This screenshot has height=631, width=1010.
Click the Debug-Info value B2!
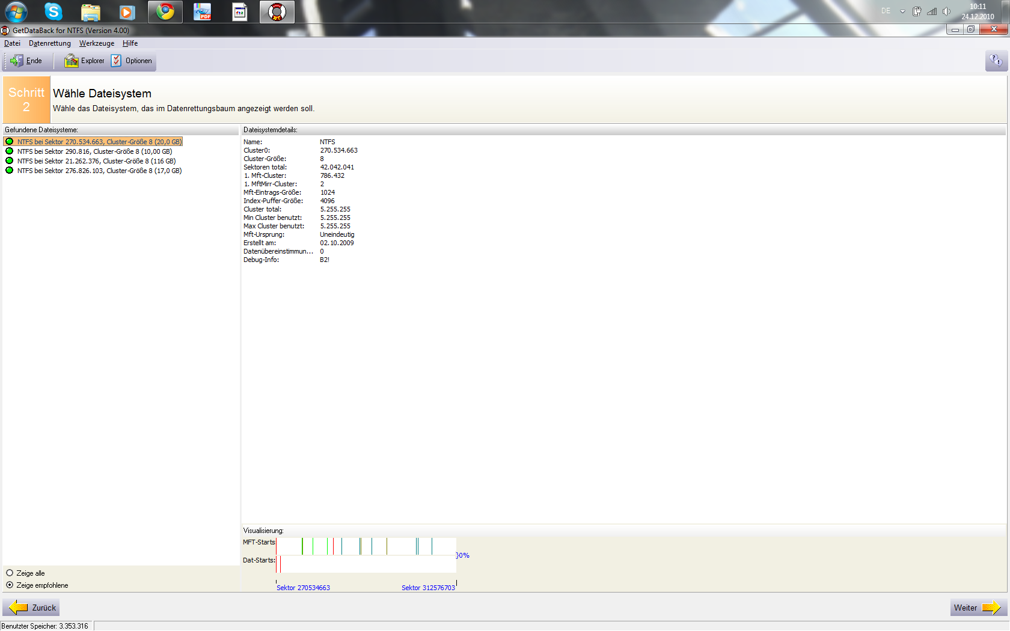pyautogui.click(x=325, y=260)
